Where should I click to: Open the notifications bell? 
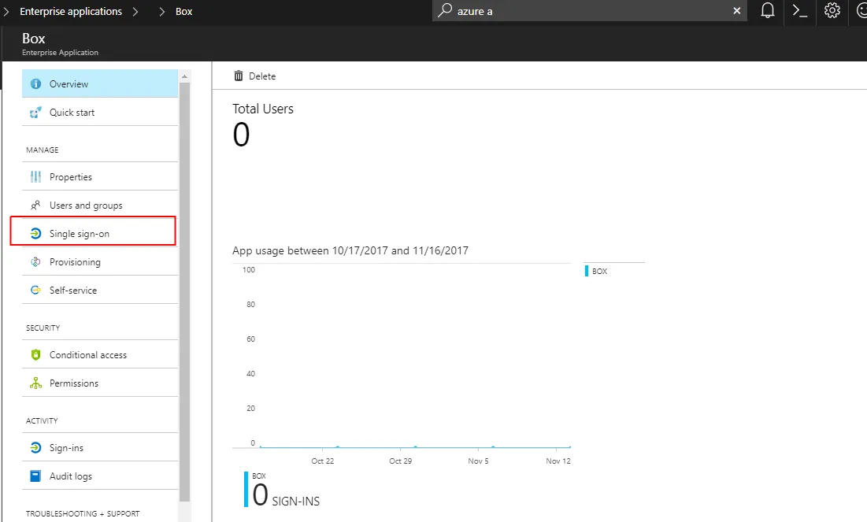click(768, 10)
